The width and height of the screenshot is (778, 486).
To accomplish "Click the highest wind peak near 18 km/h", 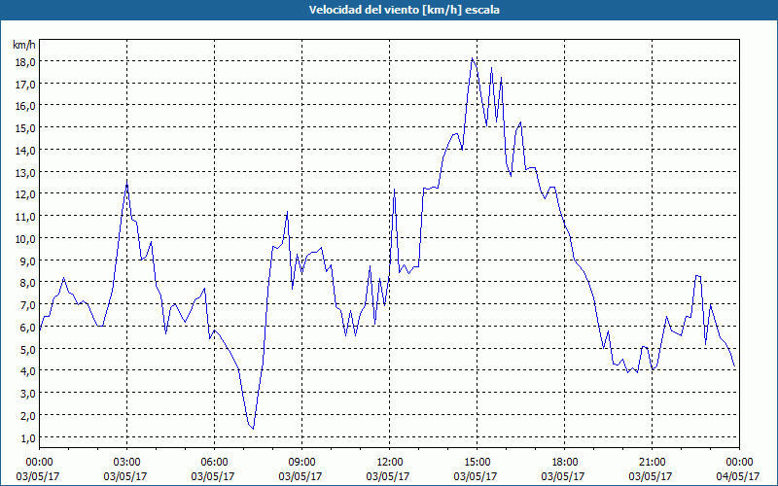I will (473, 58).
